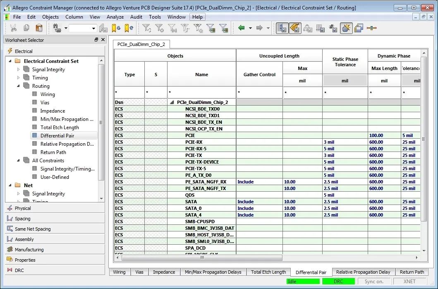Open the Properties domain section
The width and height of the screenshot is (438, 289).
tap(55, 260)
